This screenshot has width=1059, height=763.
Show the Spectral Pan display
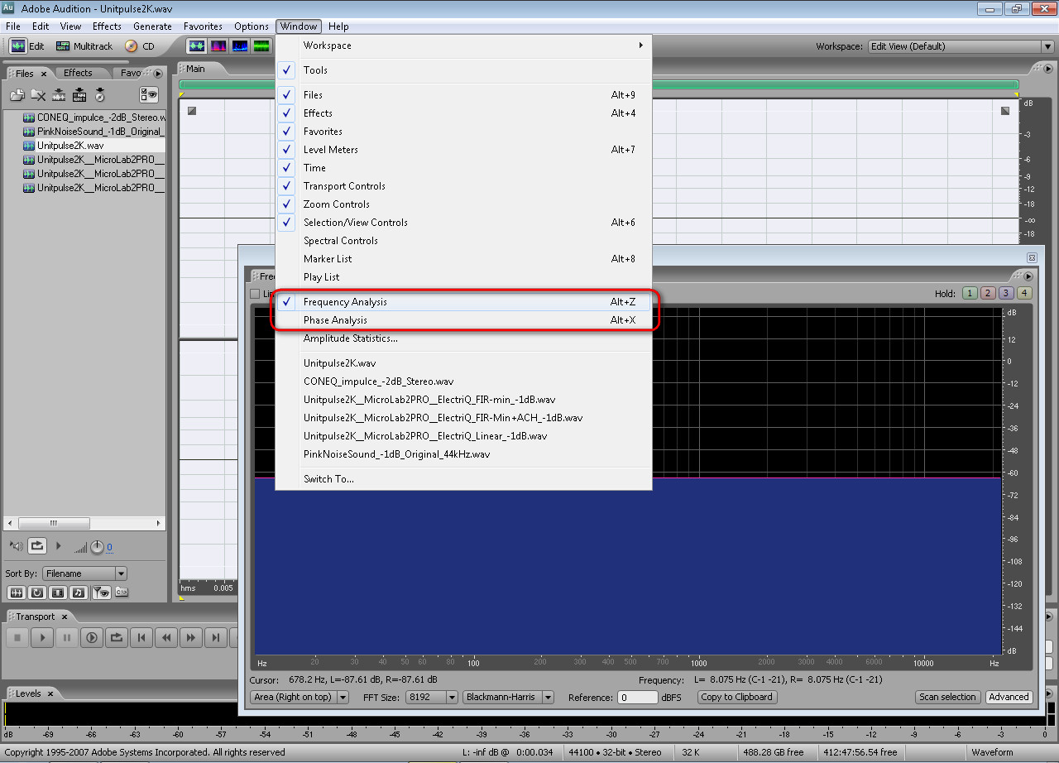[240, 46]
